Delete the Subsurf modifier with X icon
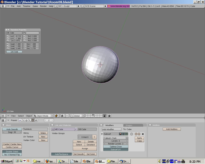Screen dimensions: 205x164 click(143, 134)
